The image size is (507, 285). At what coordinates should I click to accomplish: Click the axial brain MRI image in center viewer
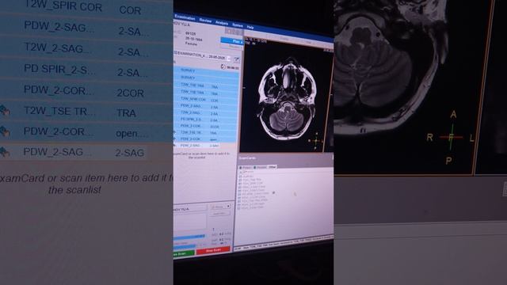coord(287,99)
